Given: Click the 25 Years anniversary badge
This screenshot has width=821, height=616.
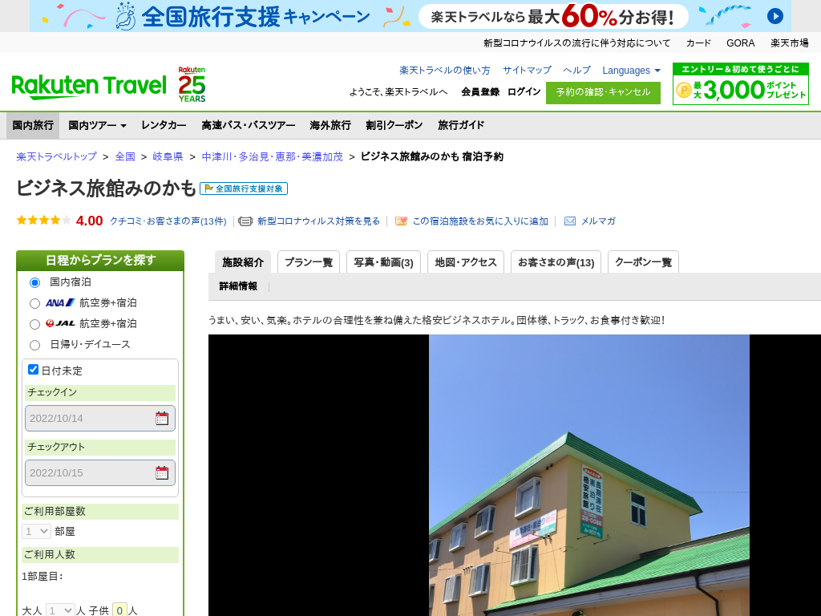Looking at the screenshot, I should (x=192, y=84).
